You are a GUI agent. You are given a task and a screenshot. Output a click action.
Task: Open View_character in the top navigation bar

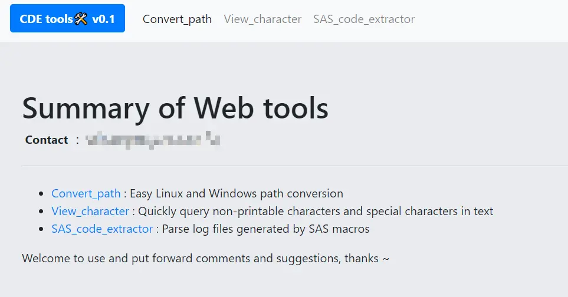(262, 19)
